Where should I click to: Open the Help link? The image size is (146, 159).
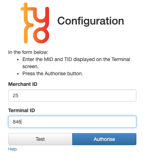pyautogui.click(x=12, y=149)
